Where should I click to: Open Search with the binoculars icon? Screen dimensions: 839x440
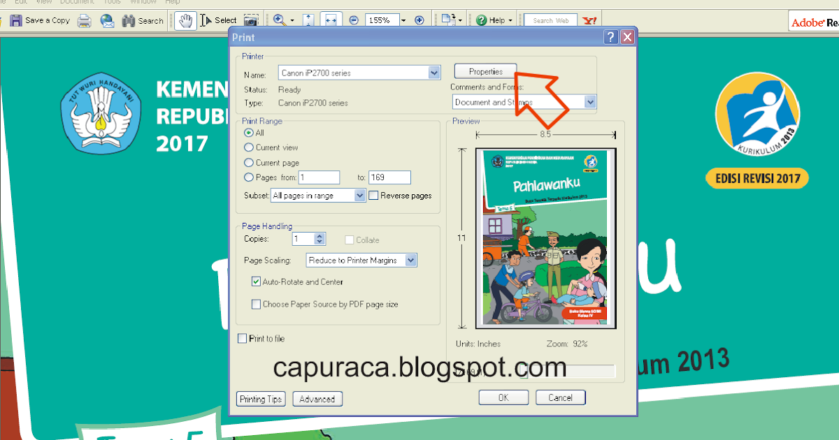point(143,21)
